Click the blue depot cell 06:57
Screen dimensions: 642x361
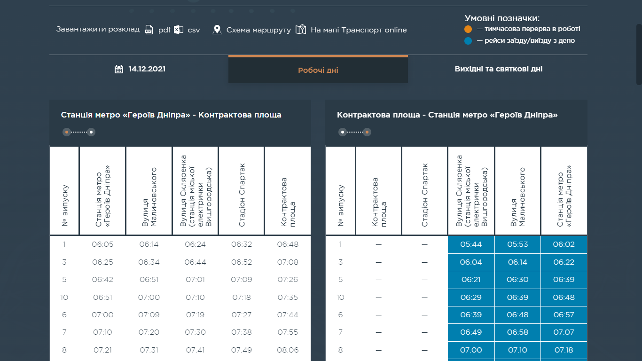pos(564,315)
